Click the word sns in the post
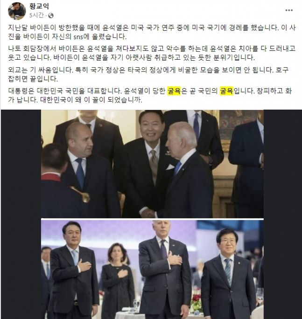 point(78,37)
